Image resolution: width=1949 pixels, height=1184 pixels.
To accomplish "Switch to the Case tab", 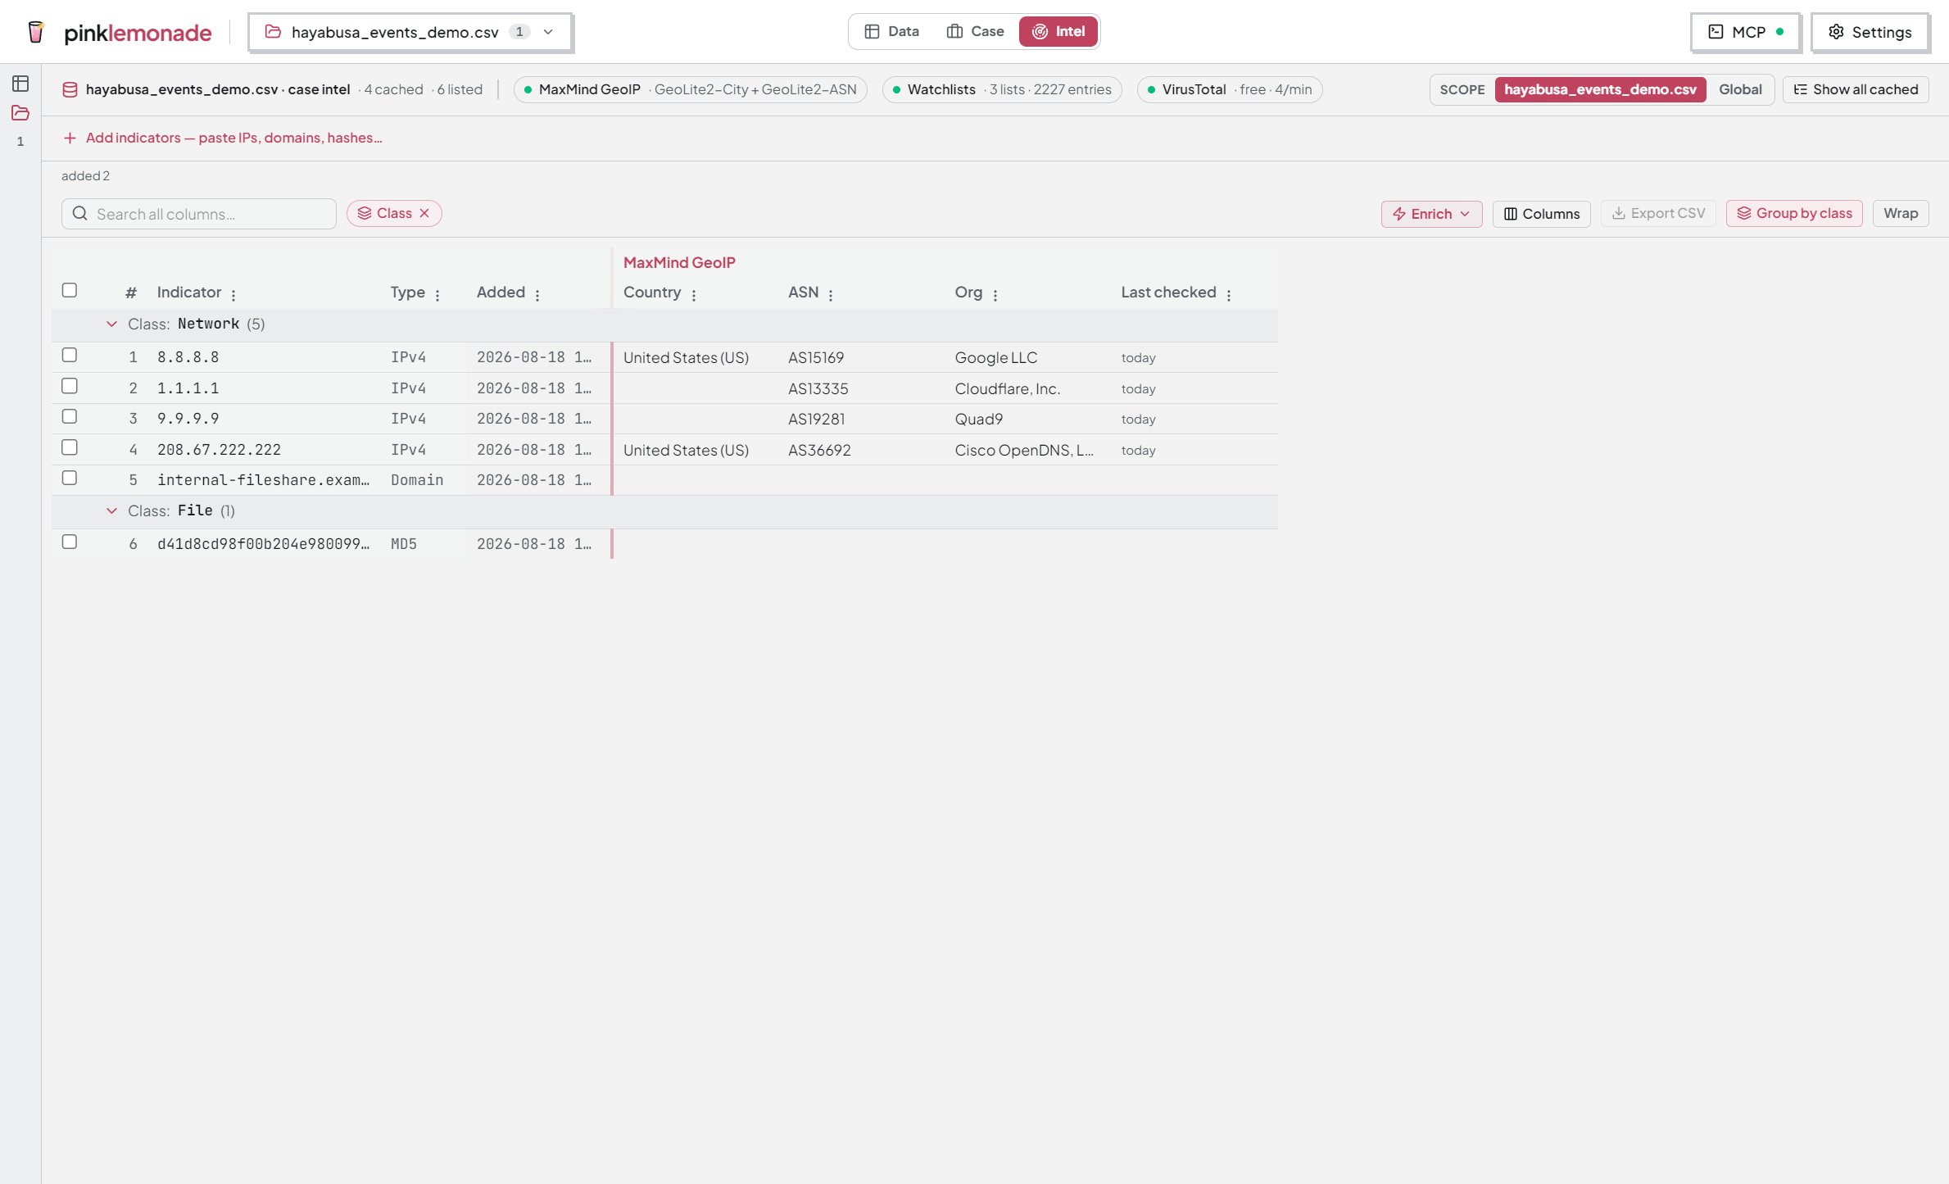I will [x=975, y=31].
